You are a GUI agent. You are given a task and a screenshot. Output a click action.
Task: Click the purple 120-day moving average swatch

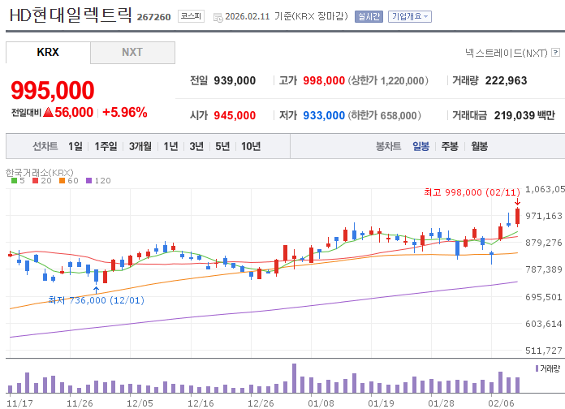click(89, 180)
